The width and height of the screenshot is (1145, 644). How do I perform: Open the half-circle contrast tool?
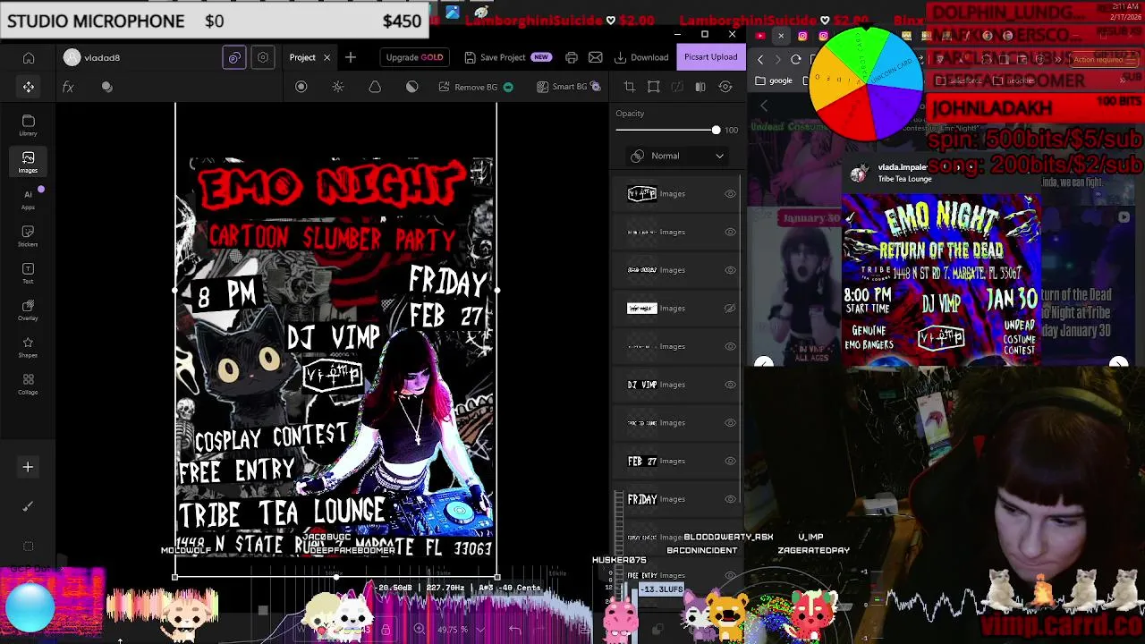pos(411,87)
